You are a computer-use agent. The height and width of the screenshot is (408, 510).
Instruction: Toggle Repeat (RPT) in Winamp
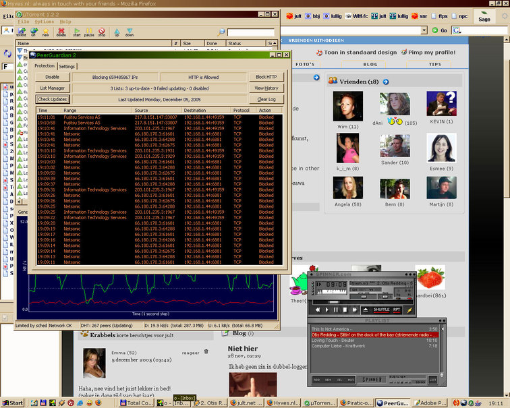click(397, 310)
